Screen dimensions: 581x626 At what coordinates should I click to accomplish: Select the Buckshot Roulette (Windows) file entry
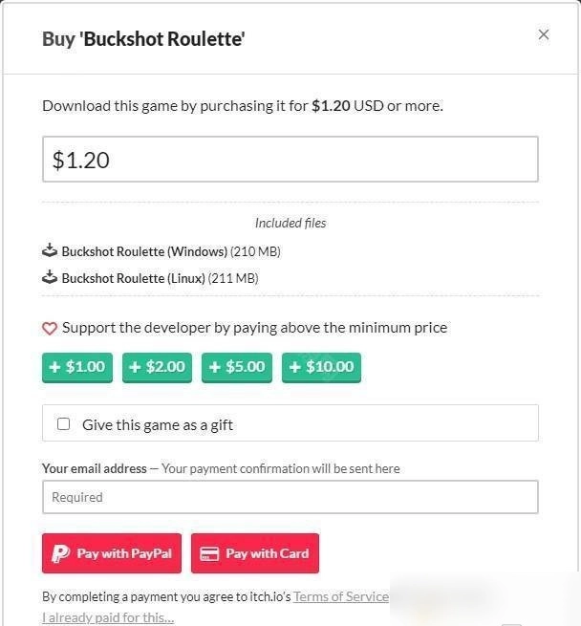(x=143, y=251)
